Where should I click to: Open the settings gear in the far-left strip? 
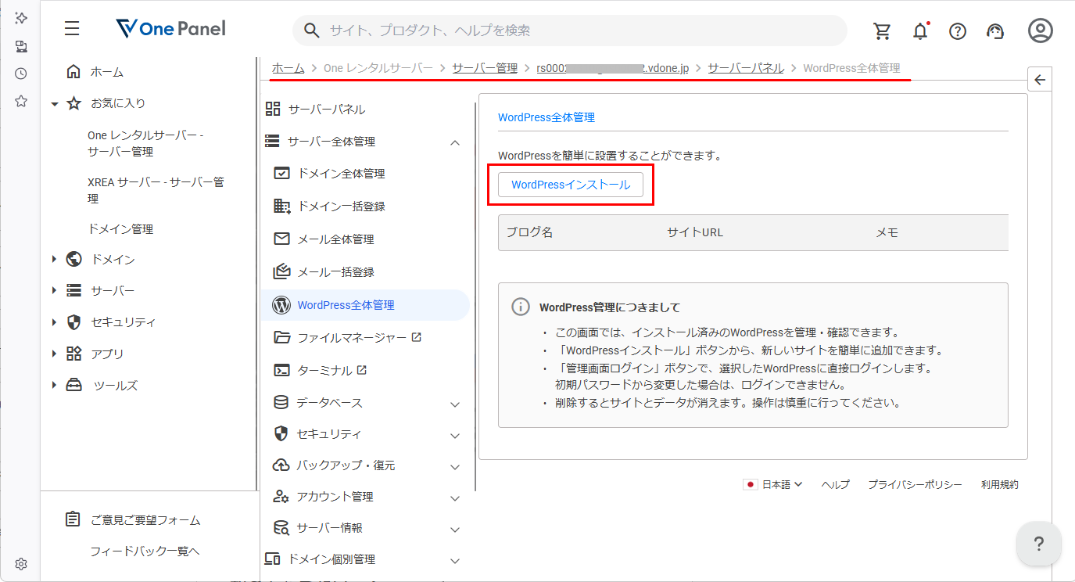coord(20,563)
